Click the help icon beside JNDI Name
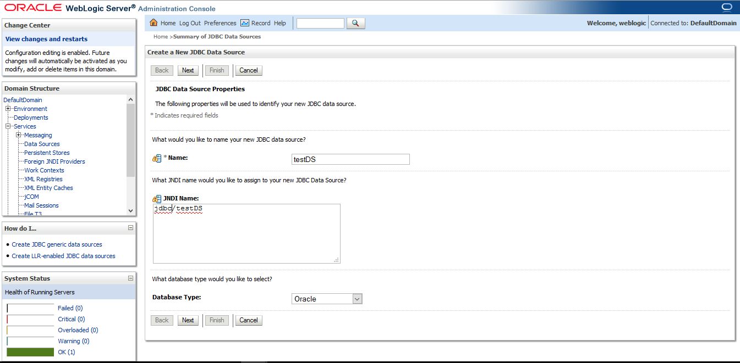This screenshot has height=363, width=740. 157,199
